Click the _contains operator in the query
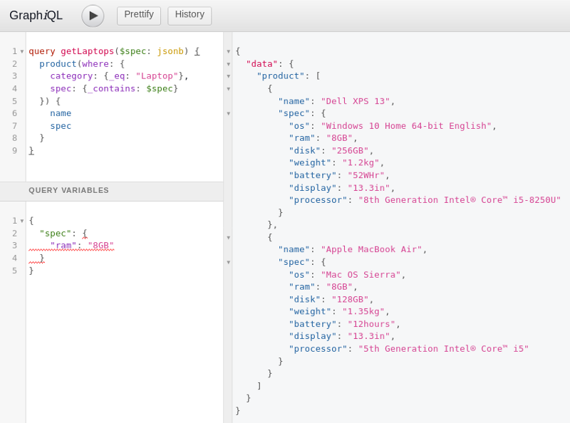This screenshot has height=423, width=570. 112,89
